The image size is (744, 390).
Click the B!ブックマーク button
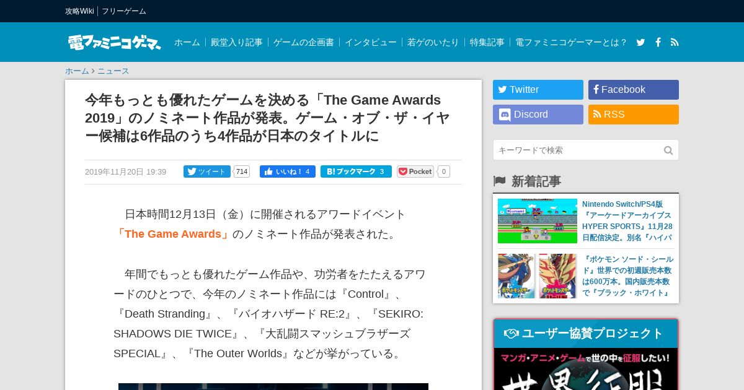tap(356, 171)
